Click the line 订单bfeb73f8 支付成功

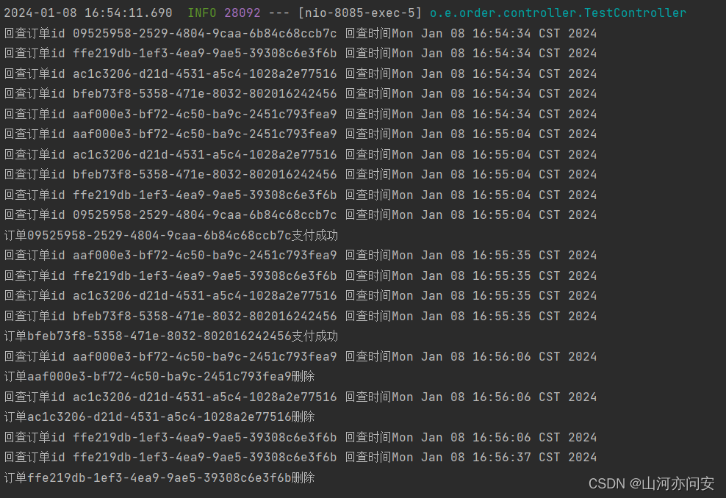[171, 336]
